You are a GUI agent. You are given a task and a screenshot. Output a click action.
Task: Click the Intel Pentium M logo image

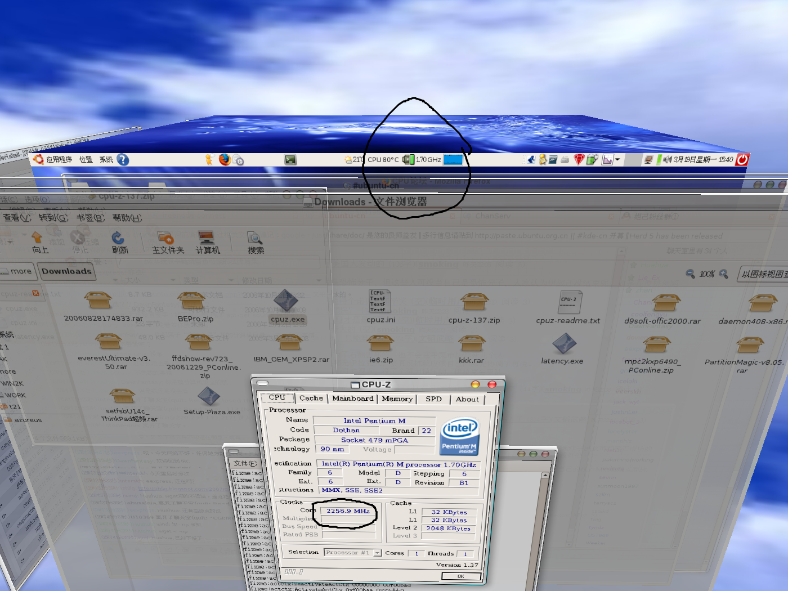pos(460,436)
